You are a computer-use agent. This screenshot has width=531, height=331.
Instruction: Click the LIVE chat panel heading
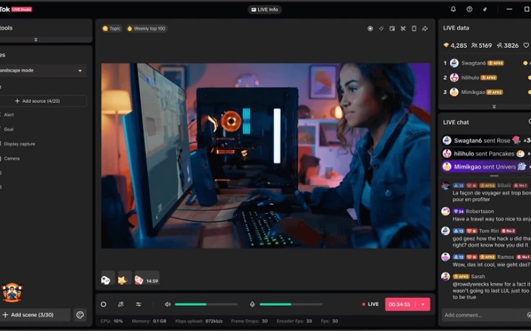point(456,122)
